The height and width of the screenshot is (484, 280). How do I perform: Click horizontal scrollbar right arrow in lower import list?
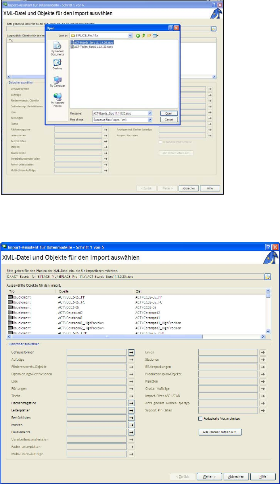[263, 337]
